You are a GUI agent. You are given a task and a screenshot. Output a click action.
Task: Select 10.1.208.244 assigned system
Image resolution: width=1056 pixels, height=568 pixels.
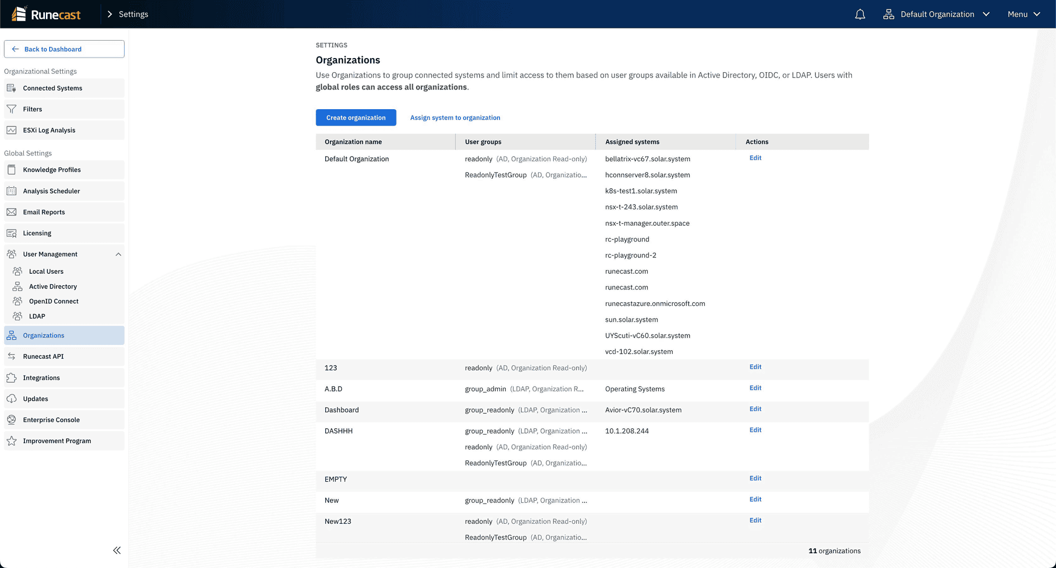coord(627,431)
